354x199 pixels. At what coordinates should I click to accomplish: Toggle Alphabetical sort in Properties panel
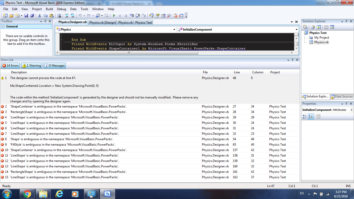(311, 117)
